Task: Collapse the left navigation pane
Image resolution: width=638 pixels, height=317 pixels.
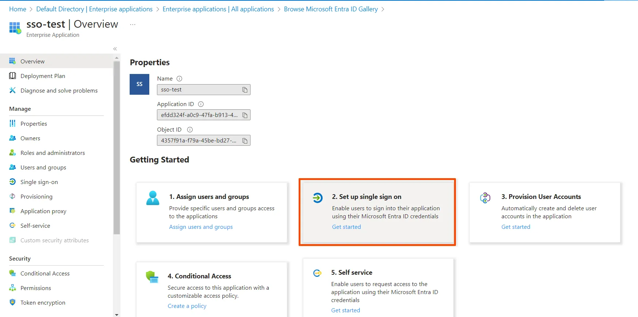Action: coord(115,48)
